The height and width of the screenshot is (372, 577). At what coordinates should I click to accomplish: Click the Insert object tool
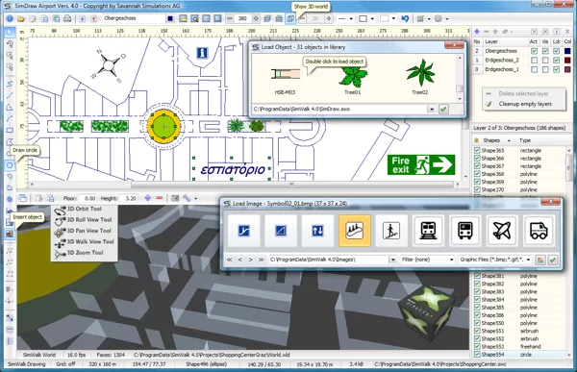coord(10,234)
